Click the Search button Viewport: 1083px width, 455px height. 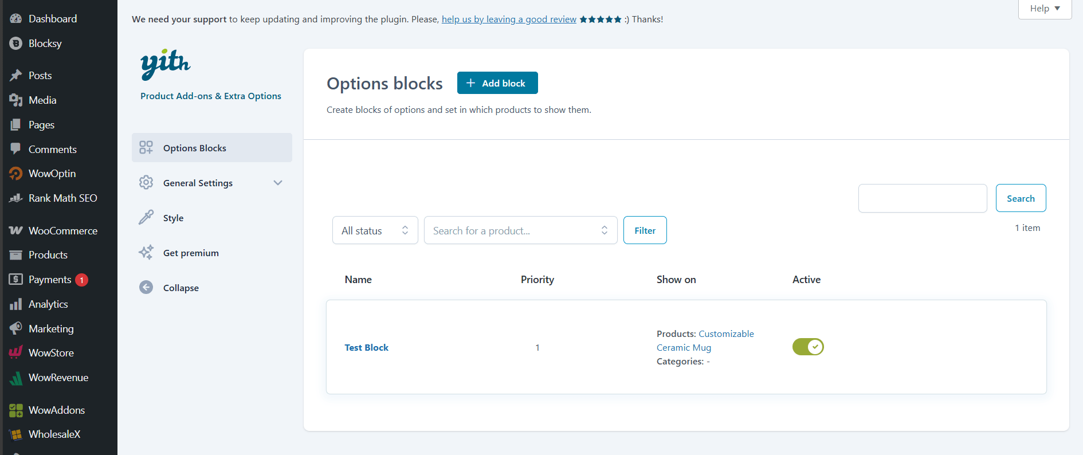(x=1021, y=198)
